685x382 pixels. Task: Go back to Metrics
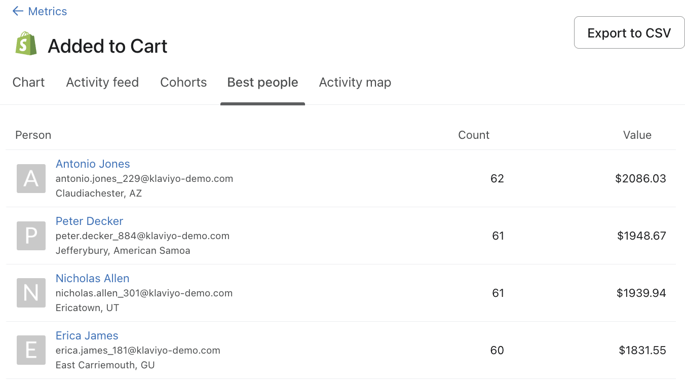48,11
